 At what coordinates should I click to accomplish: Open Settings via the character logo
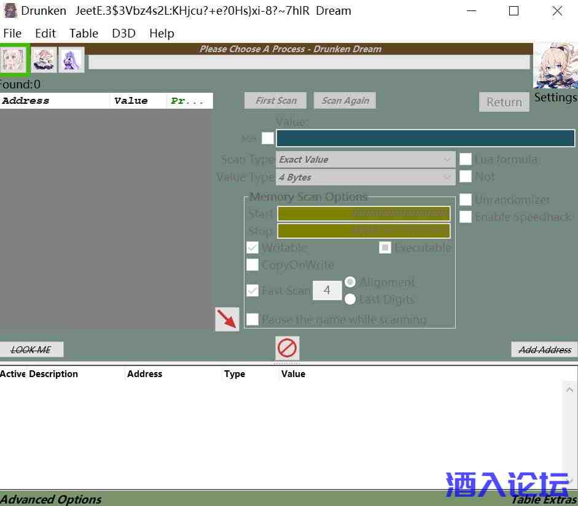click(x=555, y=66)
